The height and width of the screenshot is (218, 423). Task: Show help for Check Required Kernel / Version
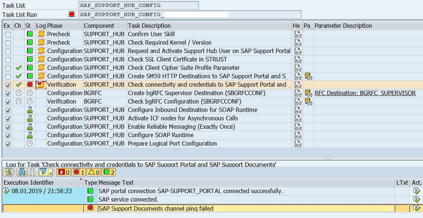[x=298, y=42]
